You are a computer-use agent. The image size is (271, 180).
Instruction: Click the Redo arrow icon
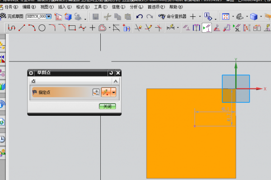coord(150,17)
